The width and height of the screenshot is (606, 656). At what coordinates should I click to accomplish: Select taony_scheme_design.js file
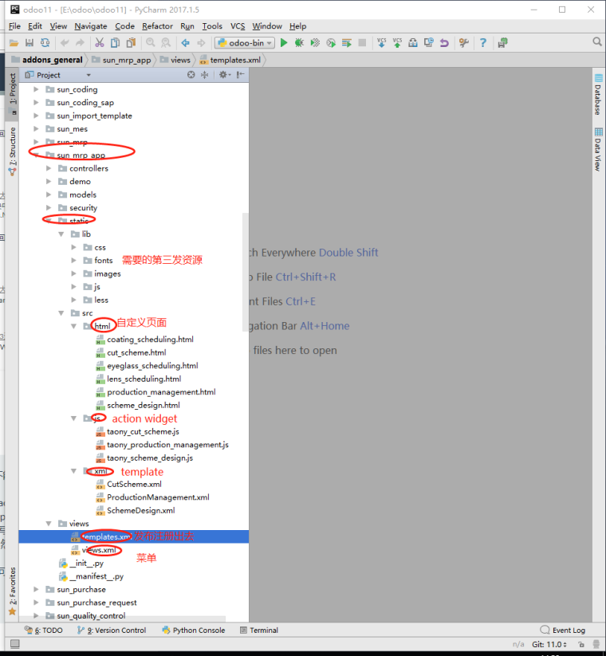coord(150,458)
